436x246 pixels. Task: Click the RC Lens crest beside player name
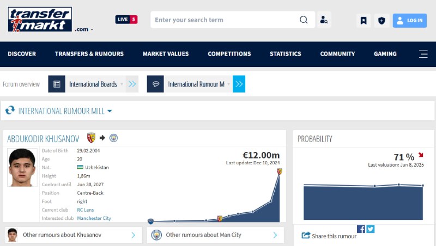(91, 138)
